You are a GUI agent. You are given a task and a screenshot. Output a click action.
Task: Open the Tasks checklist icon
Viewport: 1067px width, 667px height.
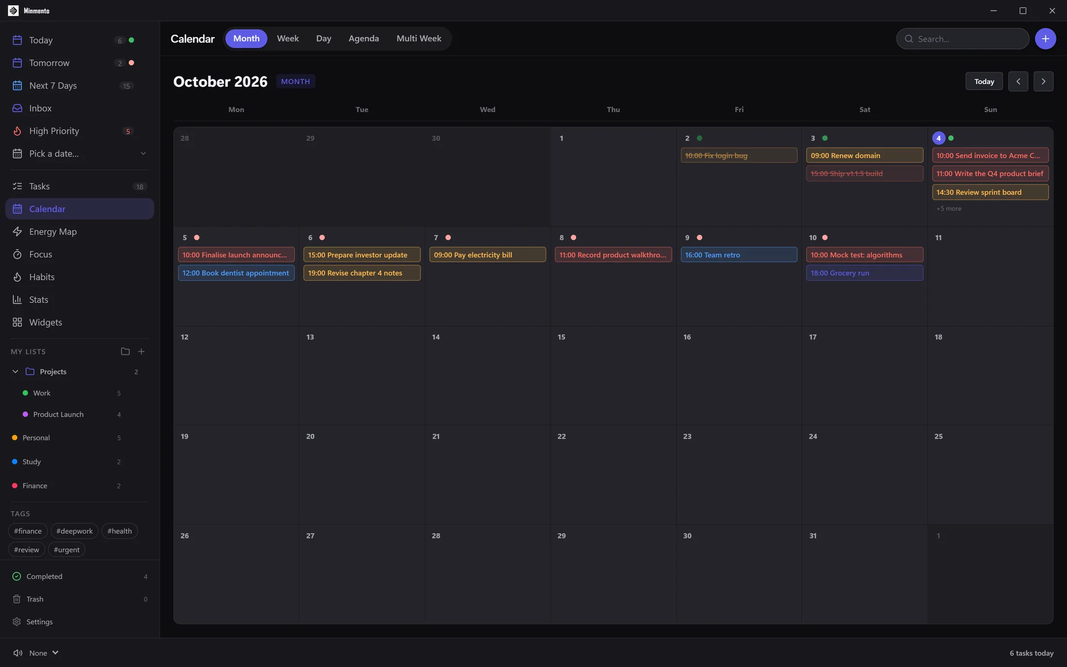(17, 186)
